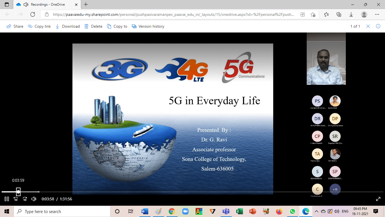Skip forward 10 seconds
The height and width of the screenshot is (217, 385).
click(25, 199)
